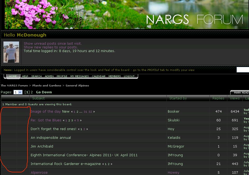Image resolution: width=249 pixels, height=175 pixels.
Task: Open the CALENDAR menu item
Action: click(99, 76)
